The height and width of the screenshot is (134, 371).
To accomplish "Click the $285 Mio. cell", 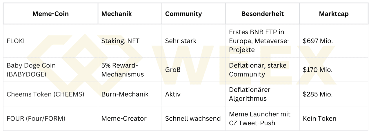I will pos(318,94).
